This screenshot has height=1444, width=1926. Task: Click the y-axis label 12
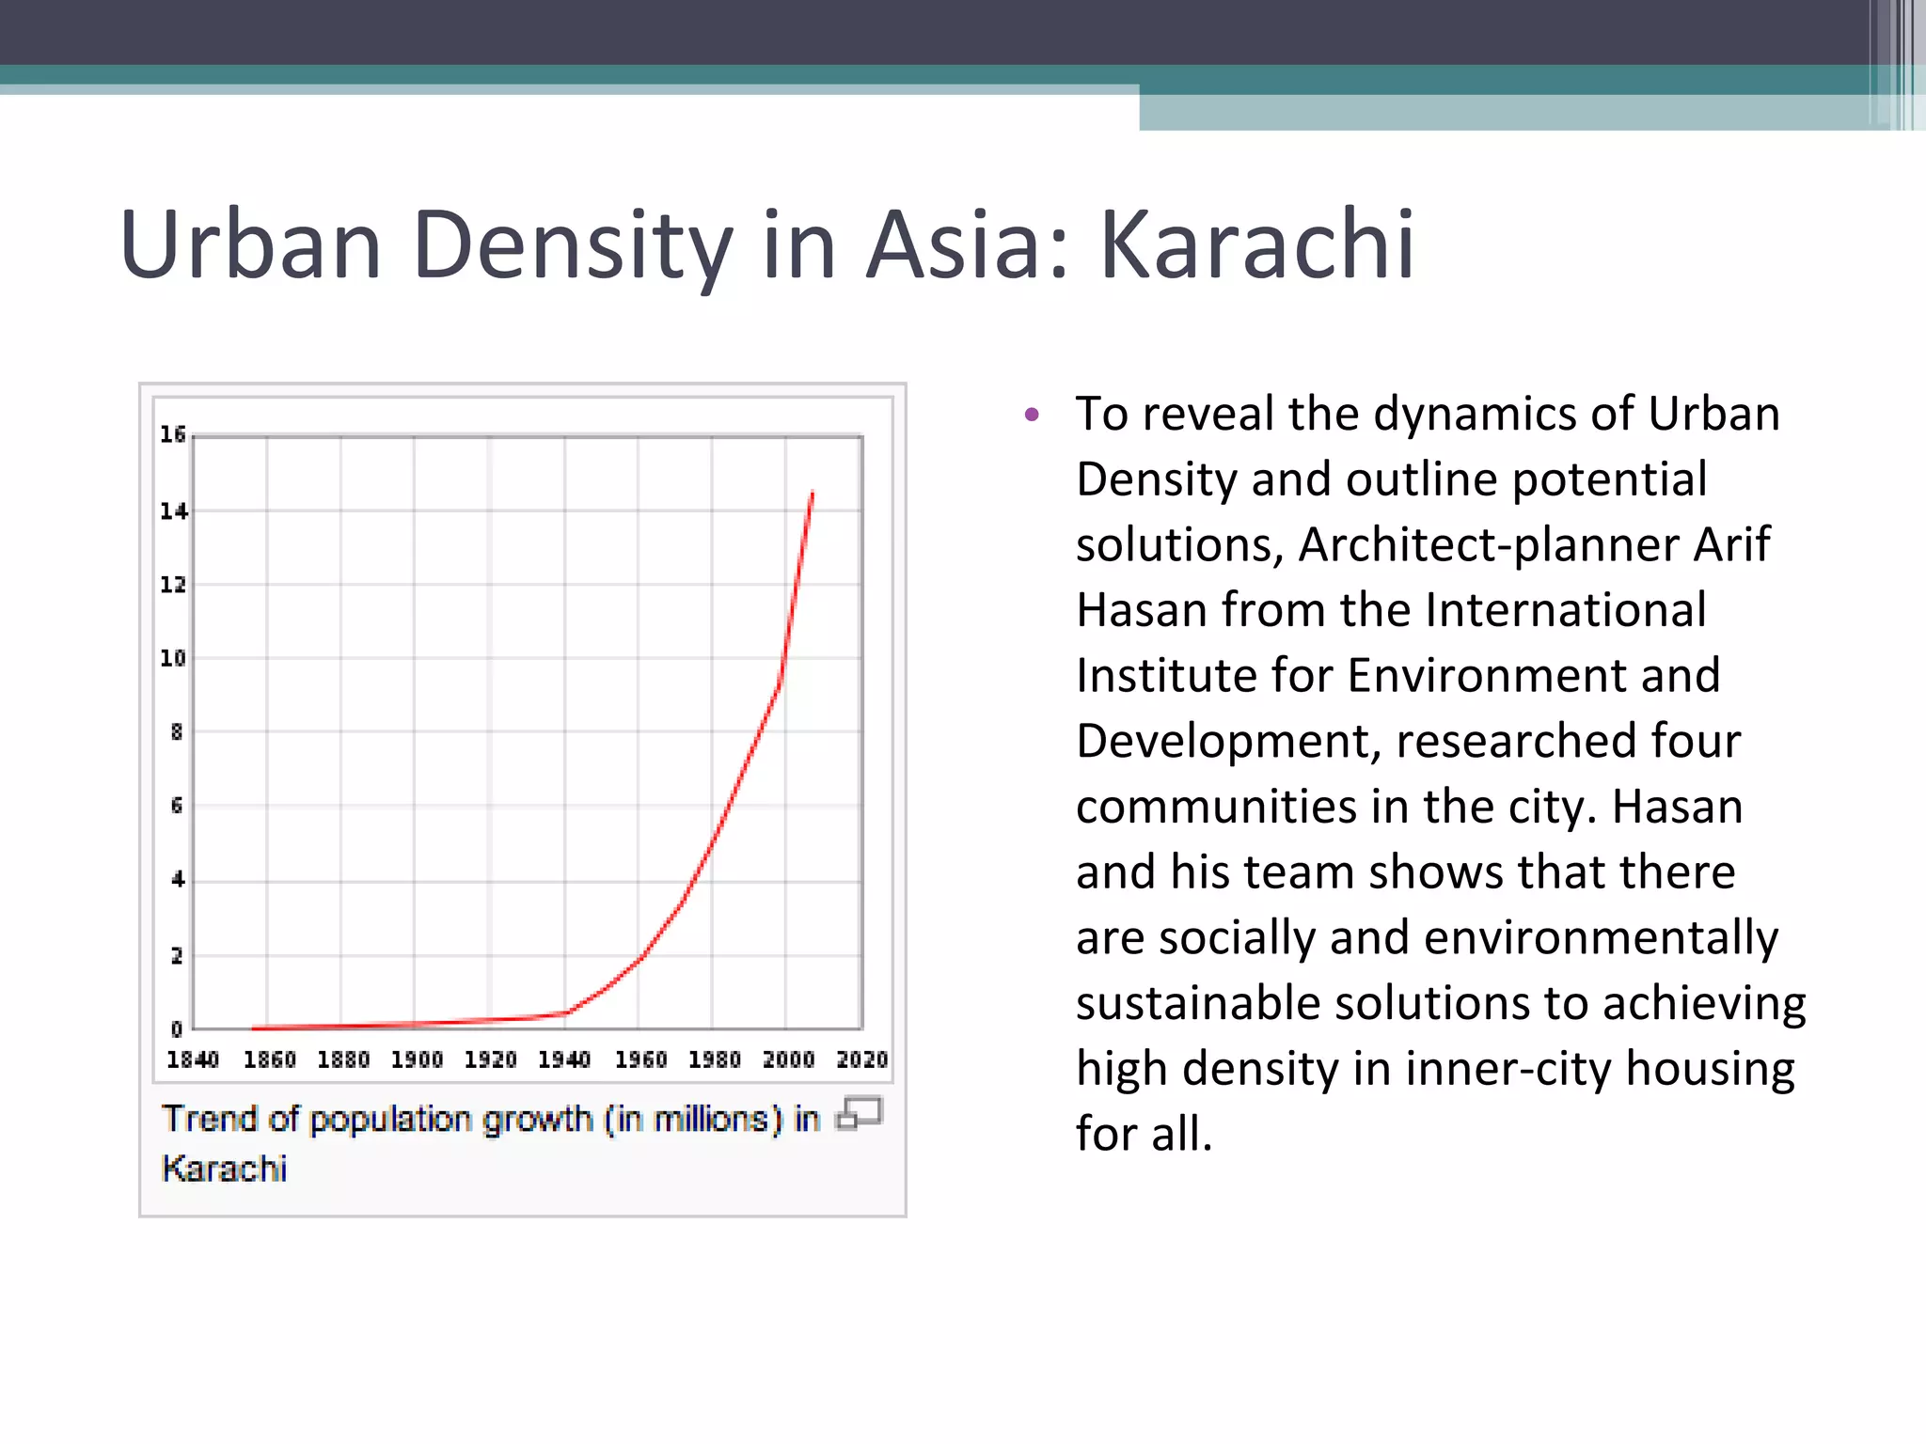tap(173, 585)
